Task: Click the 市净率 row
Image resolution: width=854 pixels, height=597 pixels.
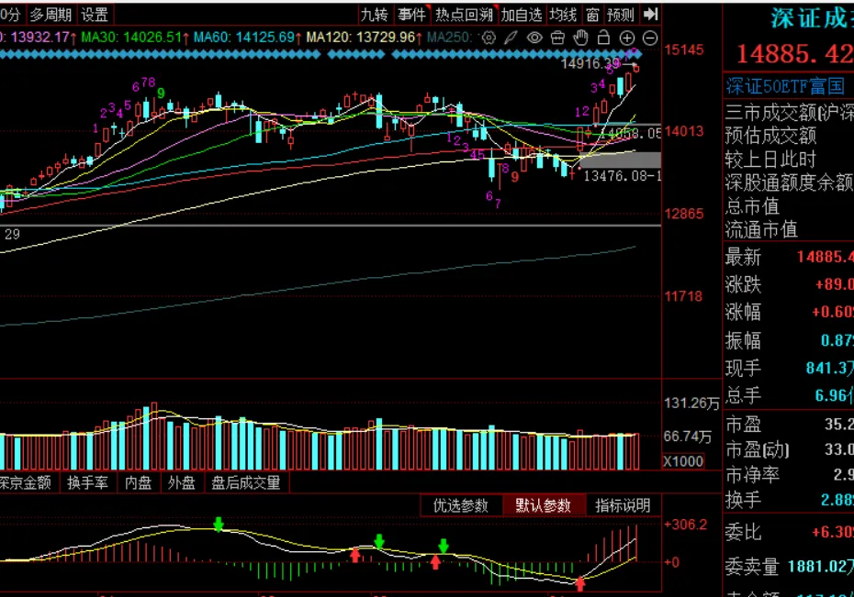Action: 789,475
